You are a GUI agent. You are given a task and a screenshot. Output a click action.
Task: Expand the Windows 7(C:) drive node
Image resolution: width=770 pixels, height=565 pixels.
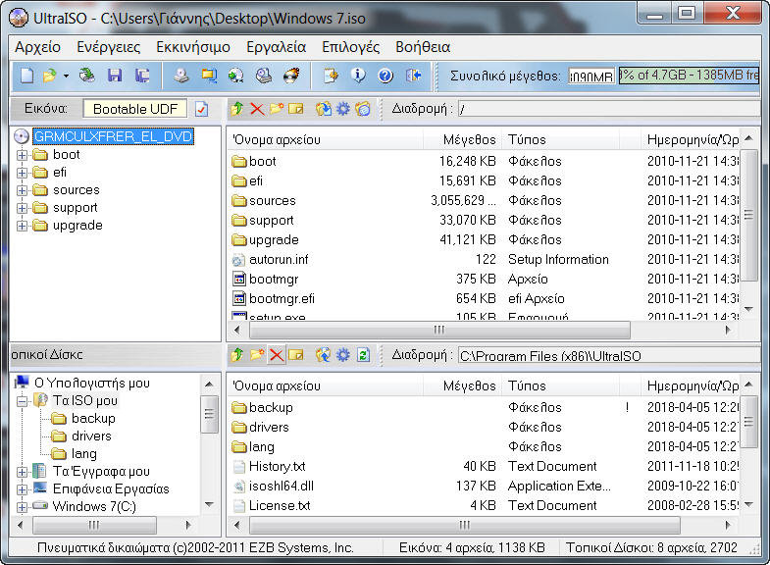pyautogui.click(x=23, y=507)
